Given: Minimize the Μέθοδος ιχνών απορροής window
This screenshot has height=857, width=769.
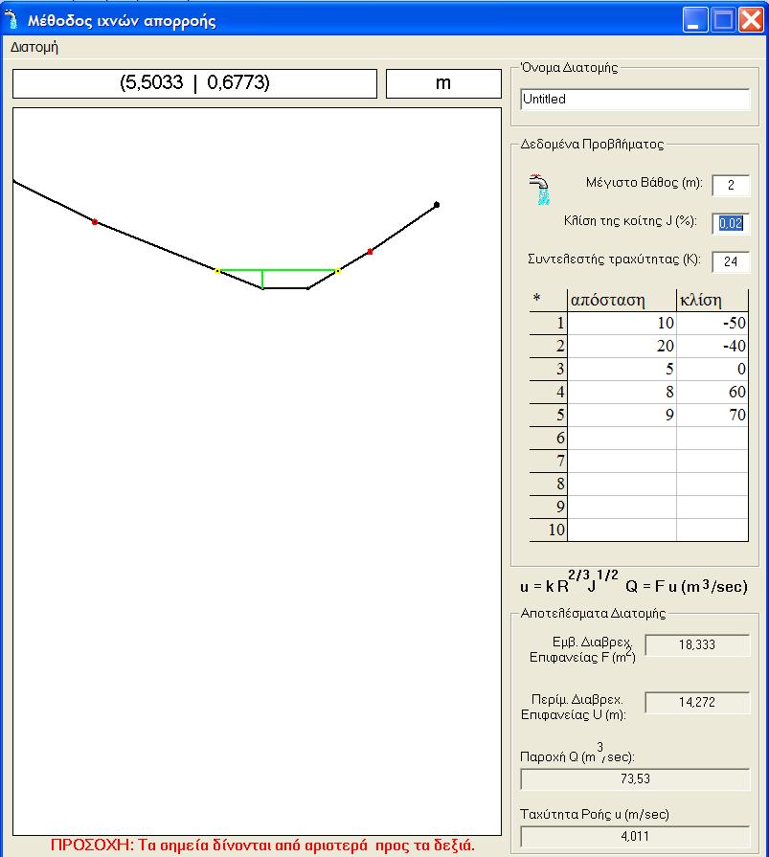Looking at the screenshot, I should click(695, 20).
